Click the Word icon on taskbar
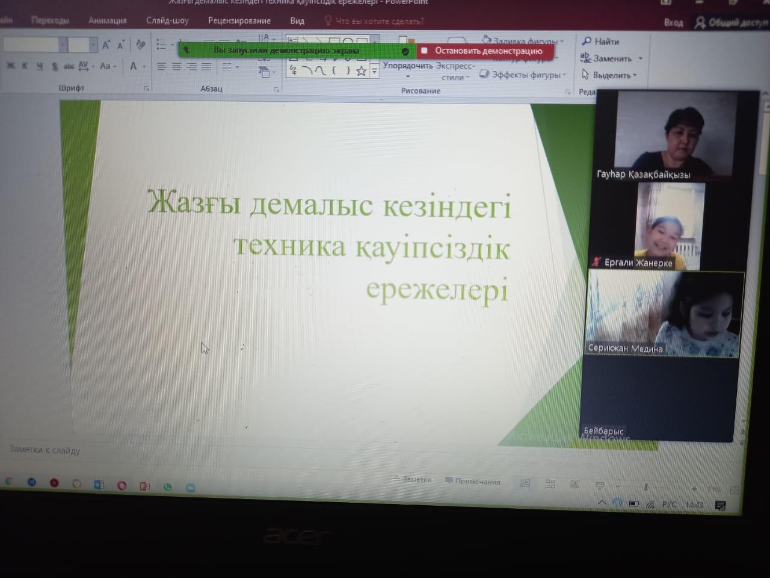This screenshot has width=770, height=578. (99, 484)
